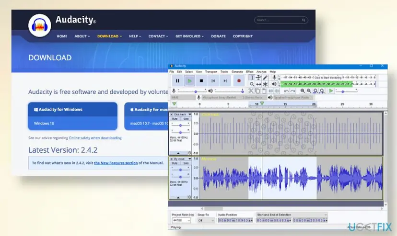The height and width of the screenshot is (236, 397).
Task: Click Trim audio outside selection icon
Action: (270, 90)
